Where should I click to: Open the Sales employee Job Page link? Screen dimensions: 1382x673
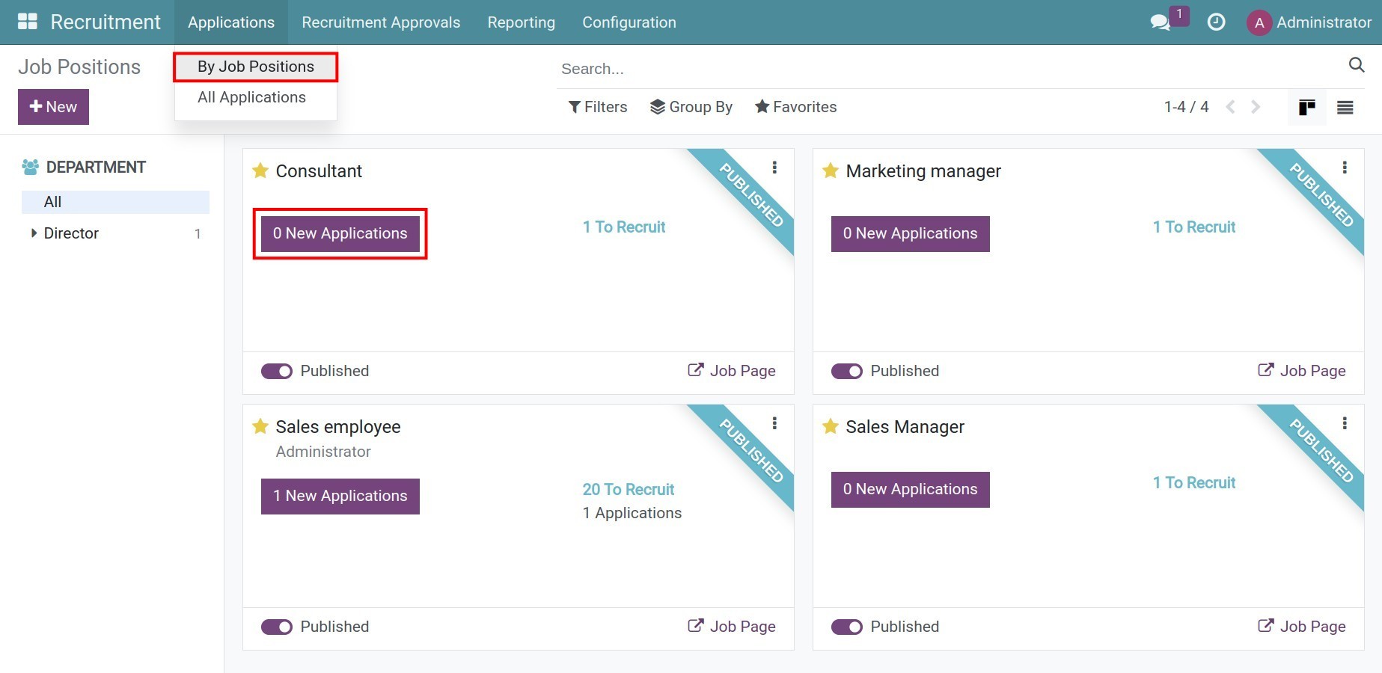[731, 627]
